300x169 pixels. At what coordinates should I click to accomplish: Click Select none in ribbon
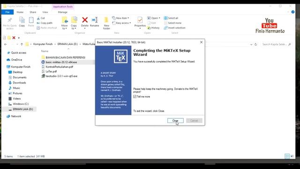172,23
